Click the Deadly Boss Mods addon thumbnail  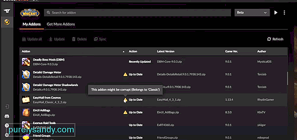click(x=26, y=62)
